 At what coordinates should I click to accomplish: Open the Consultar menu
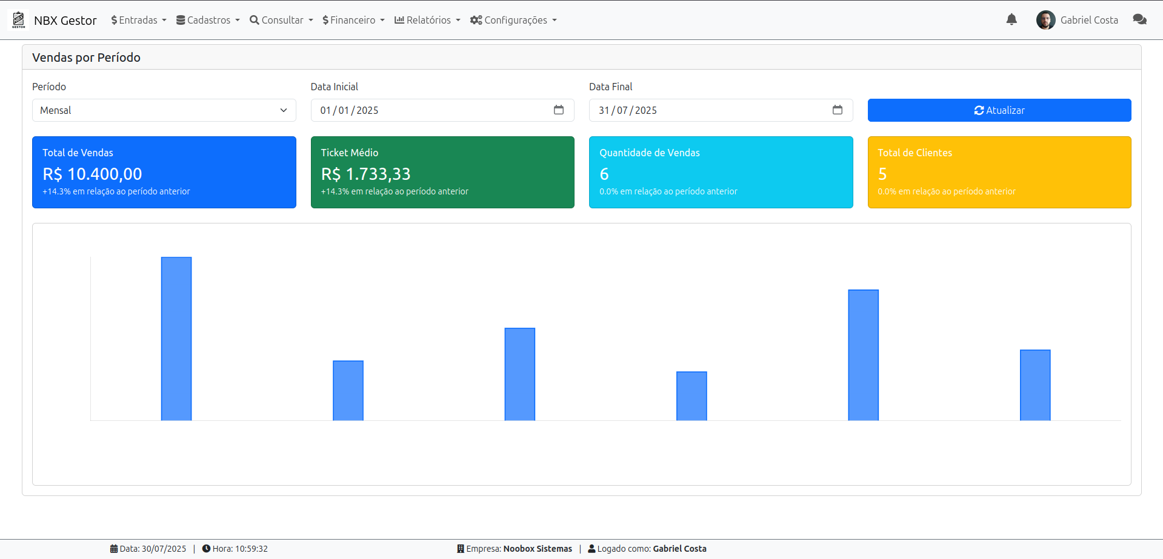(281, 20)
